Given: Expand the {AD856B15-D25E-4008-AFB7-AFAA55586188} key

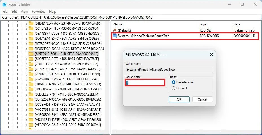Looking at the screenshot, I should pyautogui.click(x=26, y=120).
